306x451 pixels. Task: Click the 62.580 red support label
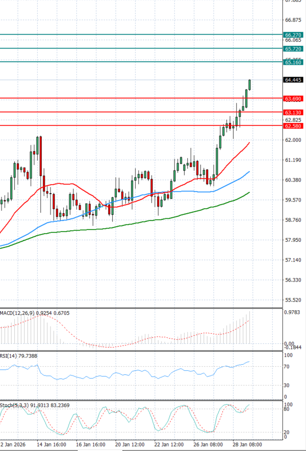294,126
